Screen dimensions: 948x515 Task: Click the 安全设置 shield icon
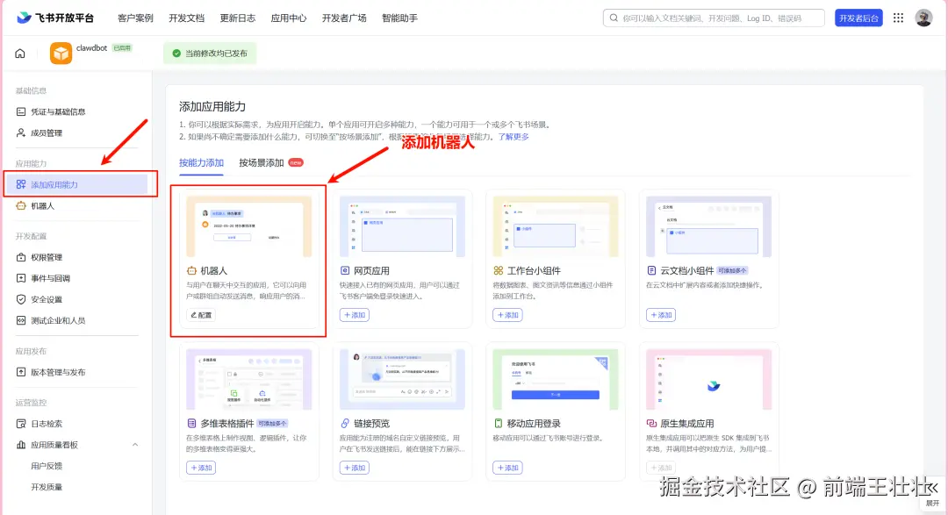pyautogui.click(x=21, y=299)
